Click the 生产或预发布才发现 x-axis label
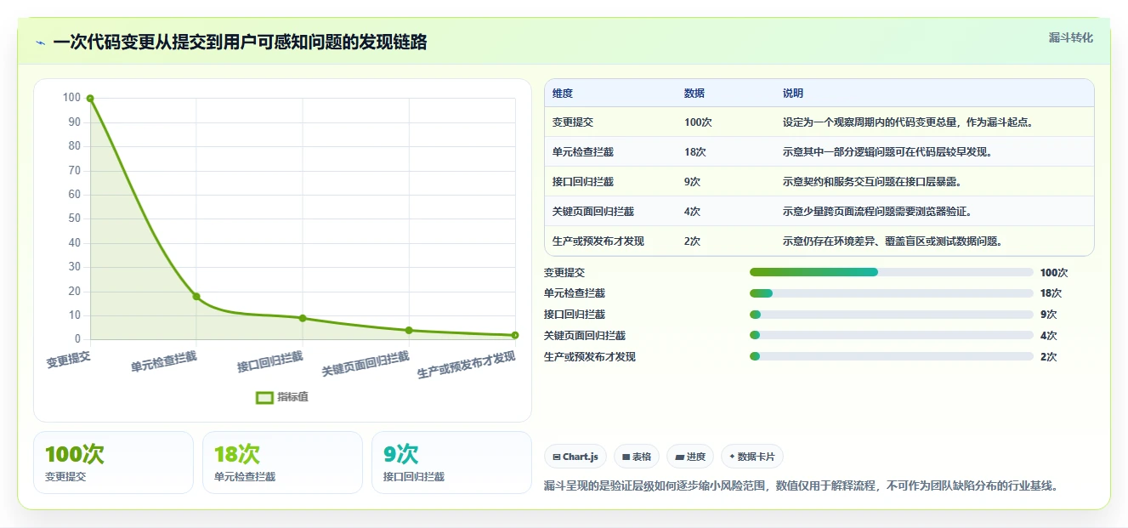The image size is (1128, 528). (x=466, y=366)
